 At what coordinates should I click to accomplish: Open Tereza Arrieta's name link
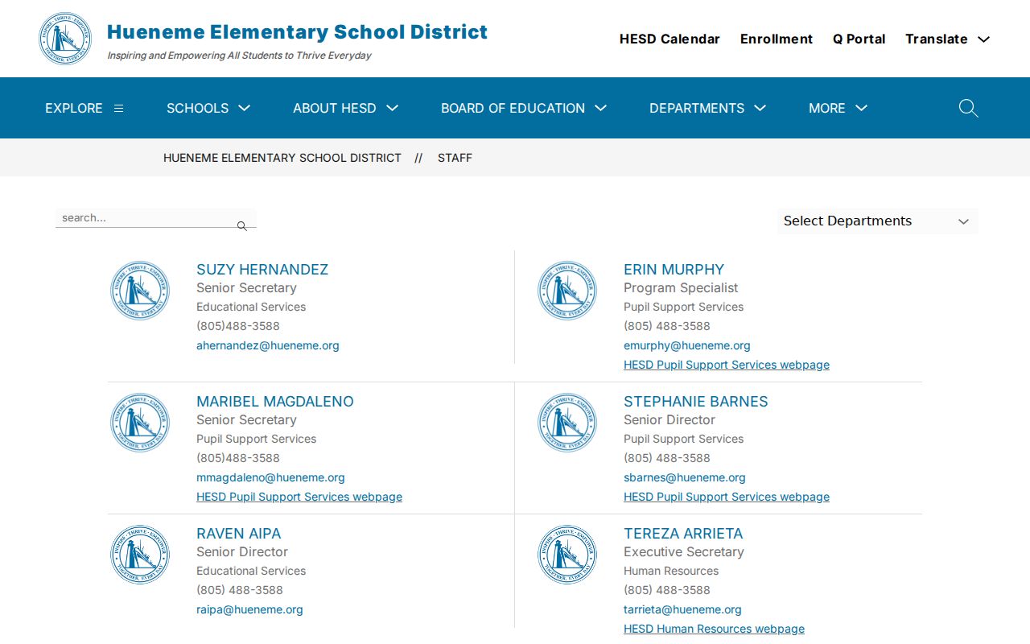tap(683, 534)
